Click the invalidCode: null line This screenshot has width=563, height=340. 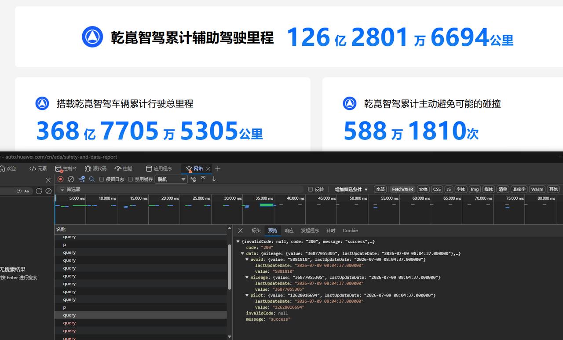tap(267, 313)
